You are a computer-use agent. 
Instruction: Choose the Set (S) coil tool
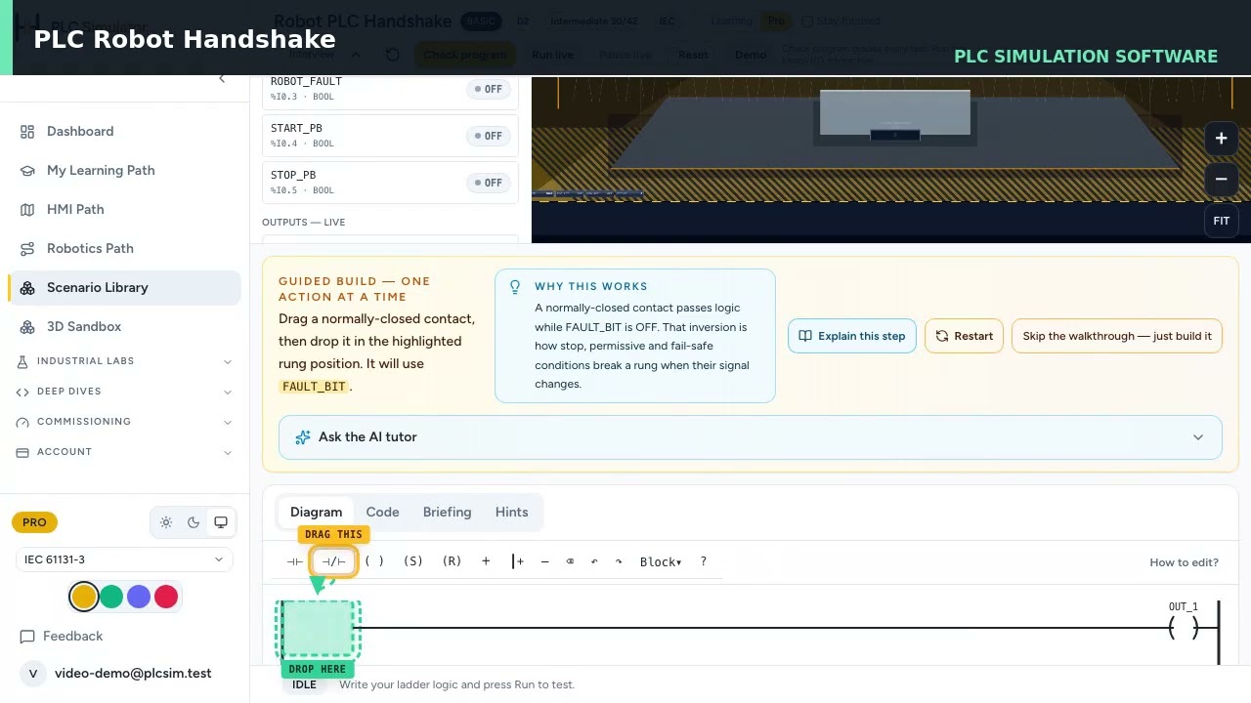click(x=413, y=562)
